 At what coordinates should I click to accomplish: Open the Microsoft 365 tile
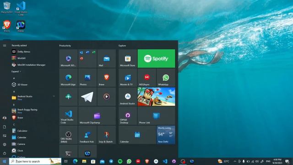click(68, 59)
